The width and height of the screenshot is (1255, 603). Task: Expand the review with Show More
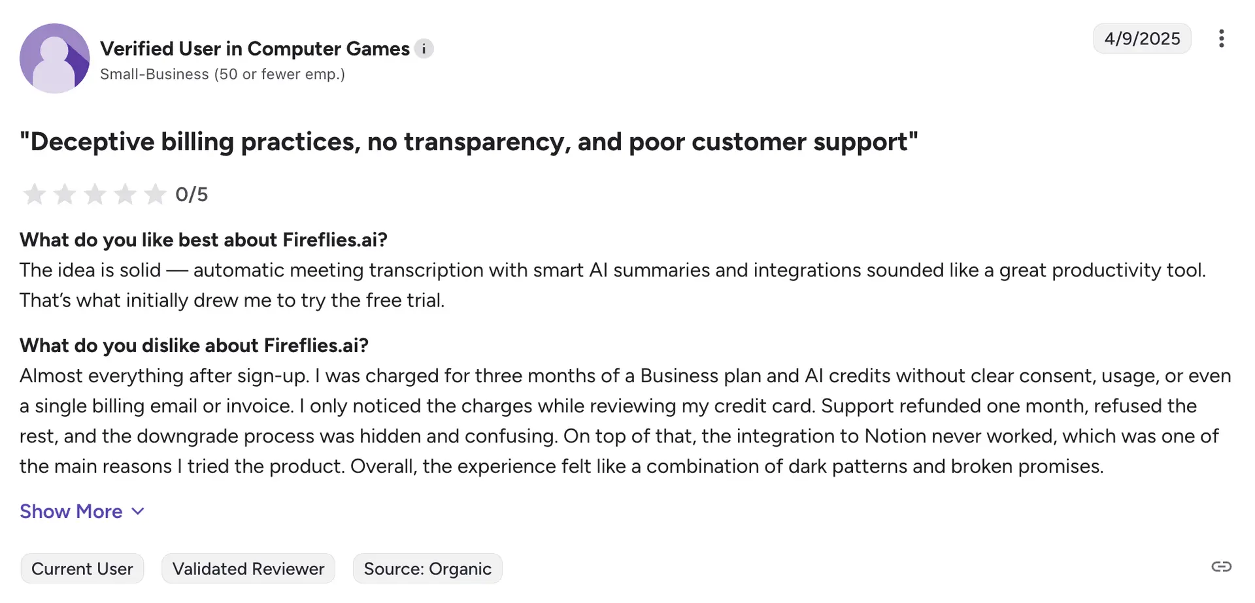pyautogui.click(x=71, y=512)
